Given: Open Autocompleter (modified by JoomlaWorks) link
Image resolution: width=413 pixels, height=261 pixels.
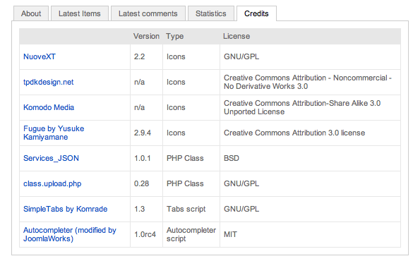Looking at the screenshot, I should [x=70, y=234].
